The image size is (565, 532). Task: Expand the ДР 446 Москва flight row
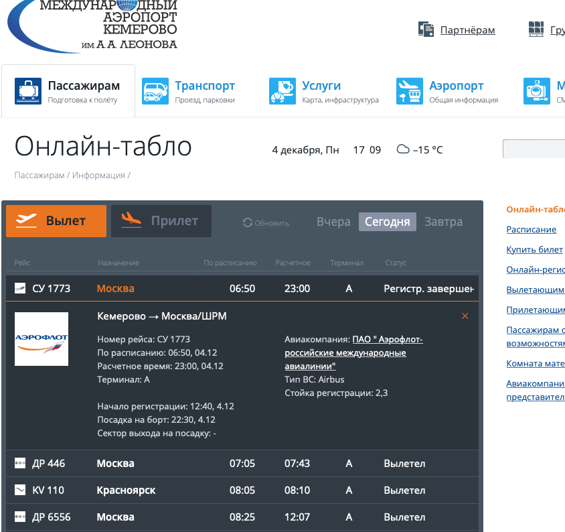[242, 464]
